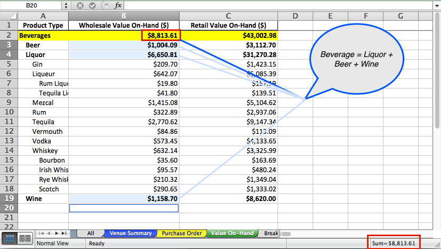This screenshot has width=441, height=249.
Task: Click Retail Value On-Hand ($) header cell
Action: (x=228, y=26)
